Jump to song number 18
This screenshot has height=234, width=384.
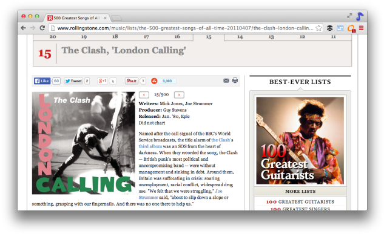(115, 37)
